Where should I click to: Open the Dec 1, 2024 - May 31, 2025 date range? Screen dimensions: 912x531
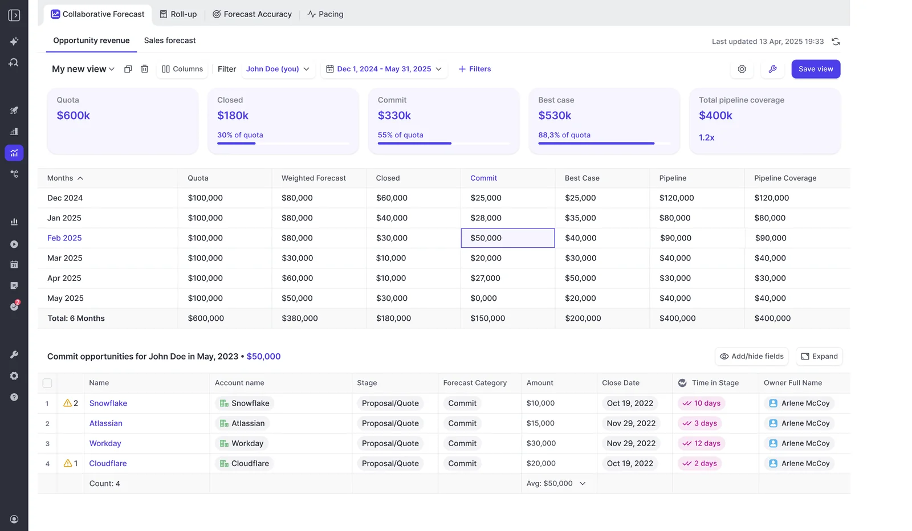click(384, 69)
